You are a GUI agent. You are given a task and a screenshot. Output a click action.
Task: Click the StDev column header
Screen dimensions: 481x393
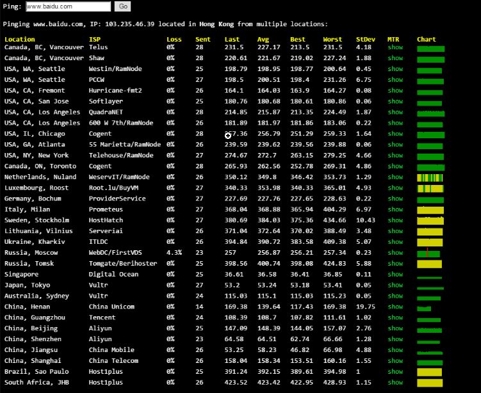(x=365, y=39)
